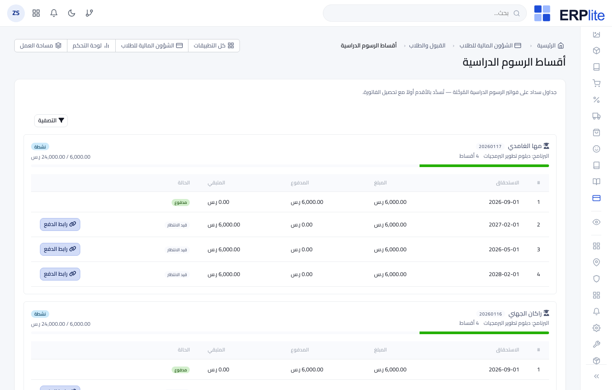Open the bell icon in the sidebar
The image size is (612, 390).
click(x=596, y=312)
